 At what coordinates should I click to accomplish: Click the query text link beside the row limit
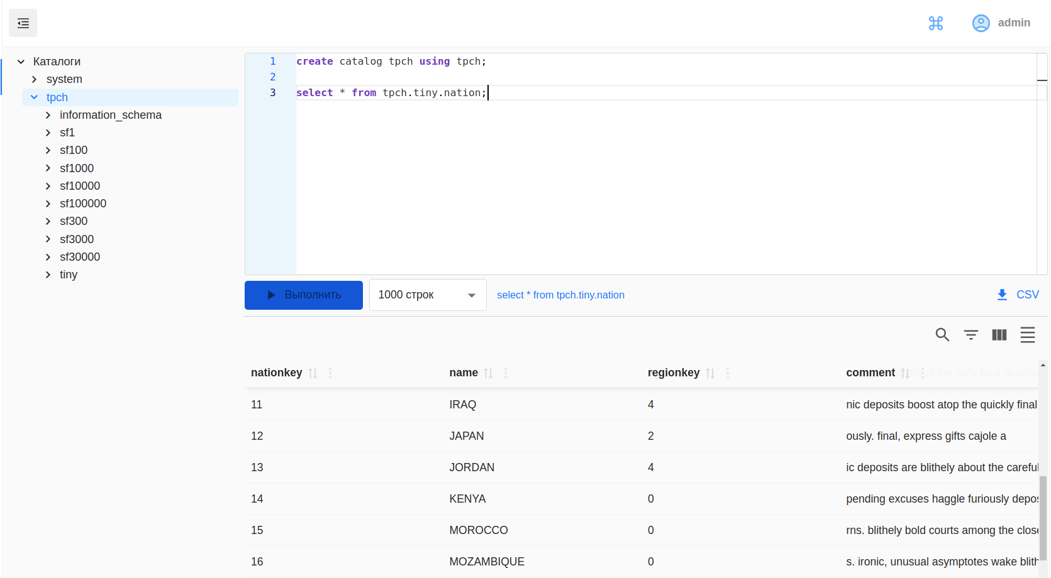[x=560, y=295]
